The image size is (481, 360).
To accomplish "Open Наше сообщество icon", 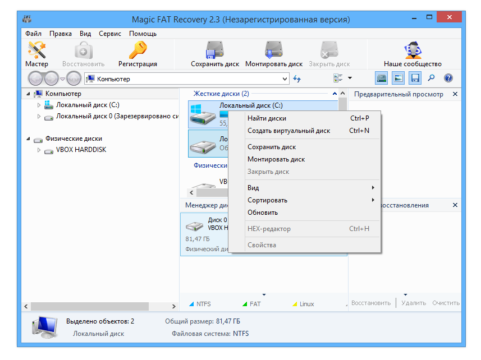I will pyautogui.click(x=413, y=50).
